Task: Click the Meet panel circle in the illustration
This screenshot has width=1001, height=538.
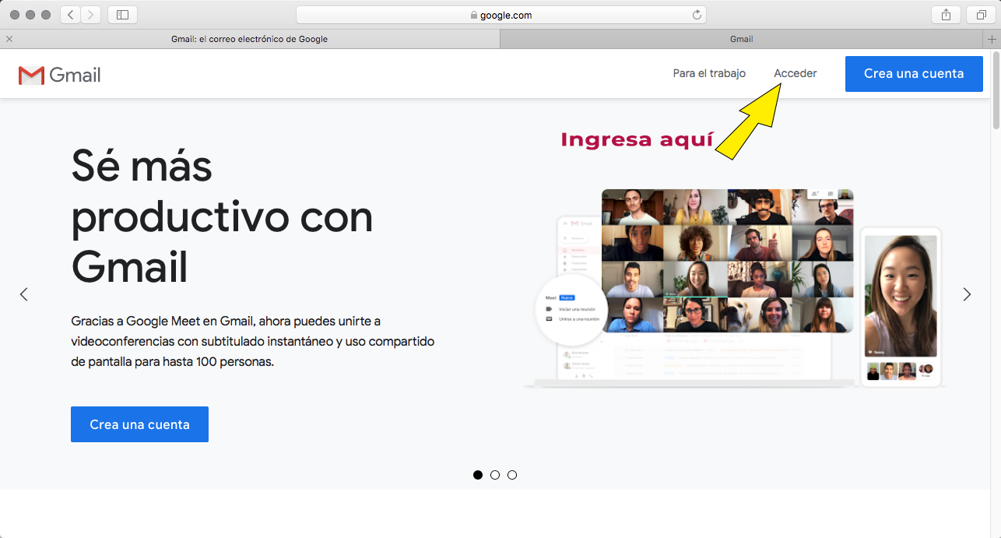Action: pyautogui.click(x=572, y=309)
